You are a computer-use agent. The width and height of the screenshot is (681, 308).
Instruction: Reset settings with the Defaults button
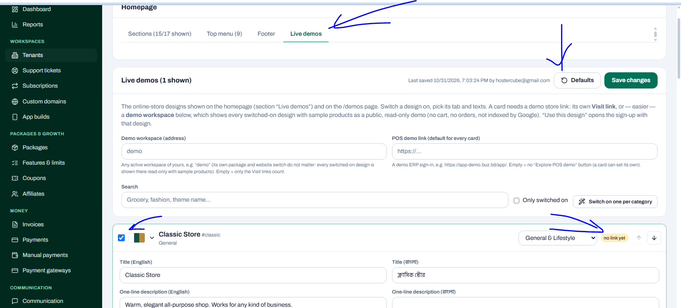(x=577, y=80)
